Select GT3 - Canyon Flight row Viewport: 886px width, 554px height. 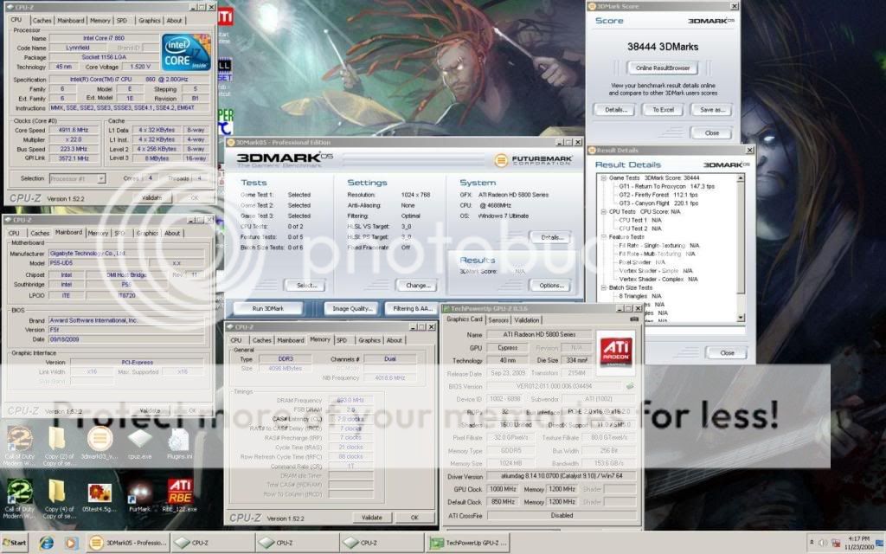[x=658, y=203]
